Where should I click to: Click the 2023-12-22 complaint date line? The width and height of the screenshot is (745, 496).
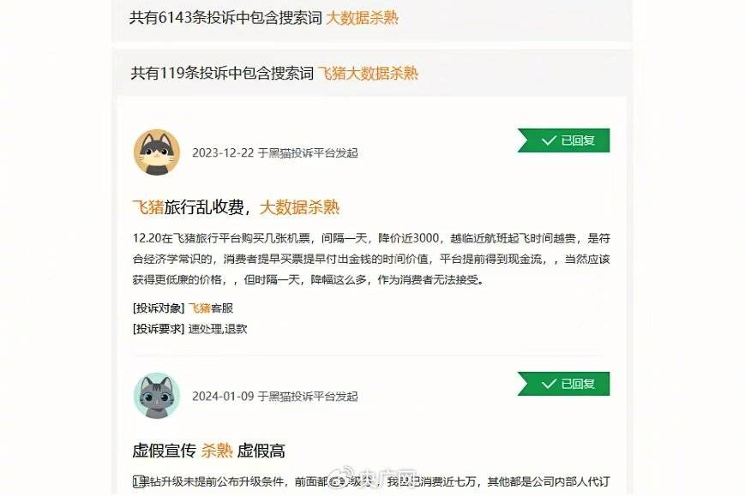(x=275, y=152)
